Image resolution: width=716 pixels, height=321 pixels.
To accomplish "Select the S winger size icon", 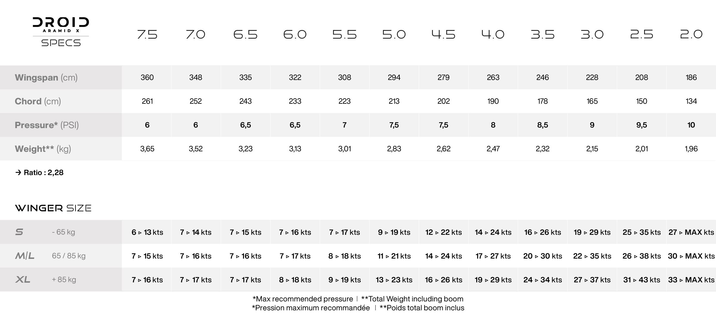I will tap(19, 232).
